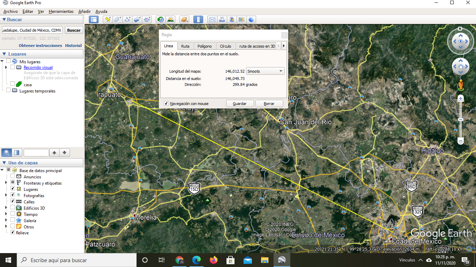Open the Smoots units dropdown
The image size is (476, 267).
pos(265,71)
